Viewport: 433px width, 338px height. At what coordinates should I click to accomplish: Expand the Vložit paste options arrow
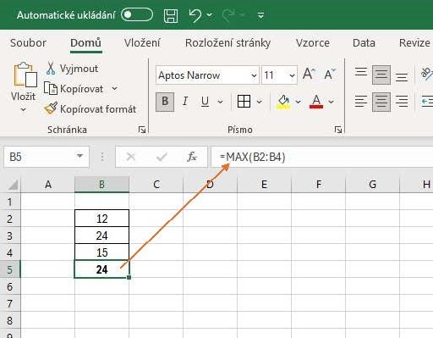point(24,109)
